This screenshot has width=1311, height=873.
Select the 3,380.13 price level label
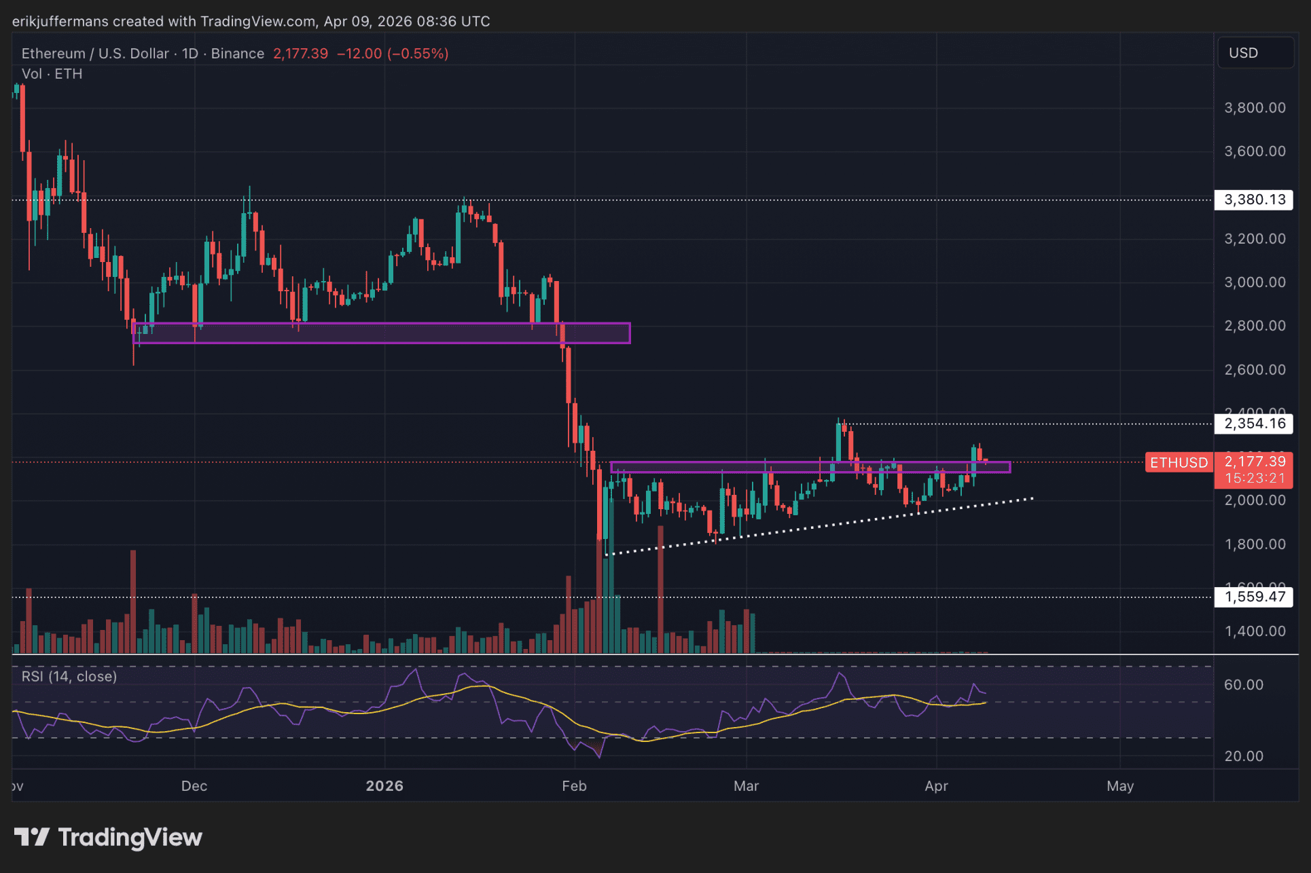pos(1254,200)
